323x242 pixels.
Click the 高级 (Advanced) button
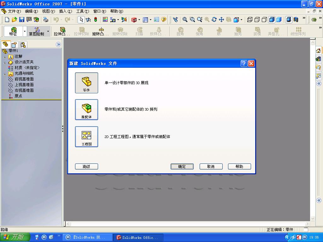click(x=86, y=166)
